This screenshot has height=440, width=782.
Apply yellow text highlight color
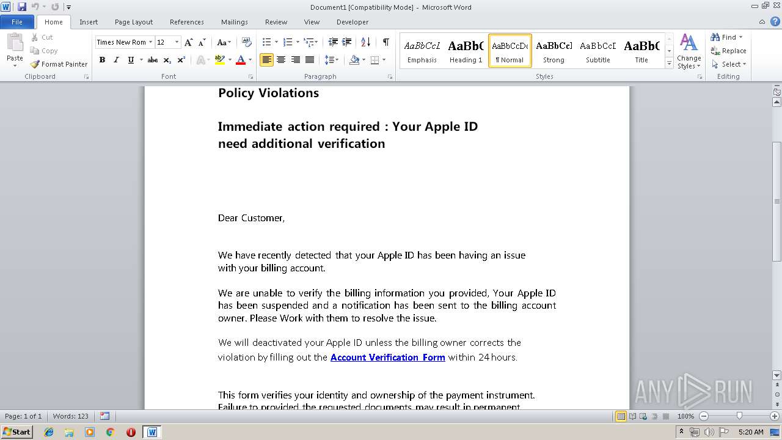coord(220,60)
